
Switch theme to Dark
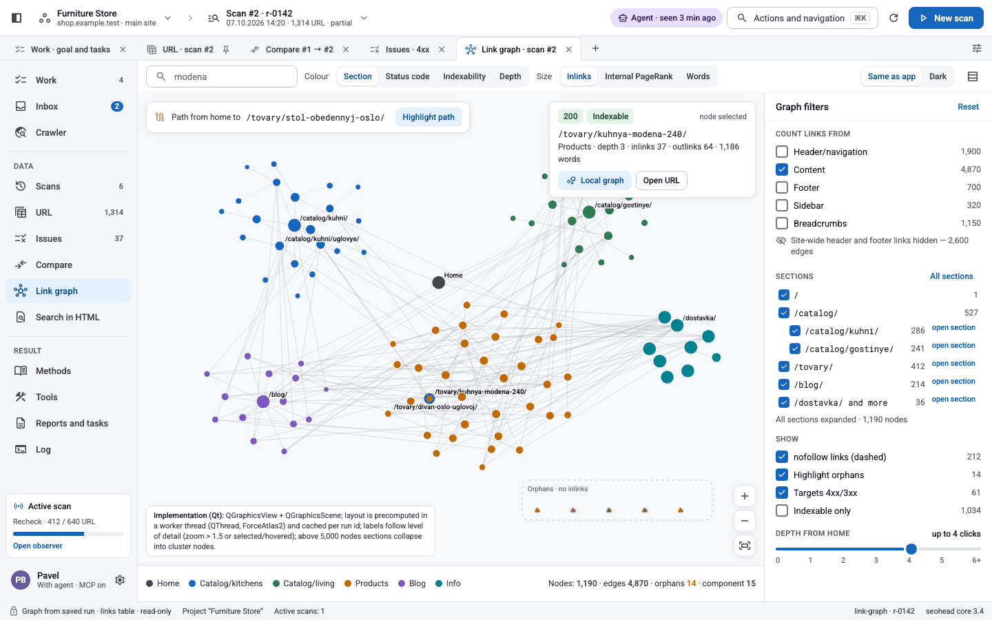[x=938, y=76]
